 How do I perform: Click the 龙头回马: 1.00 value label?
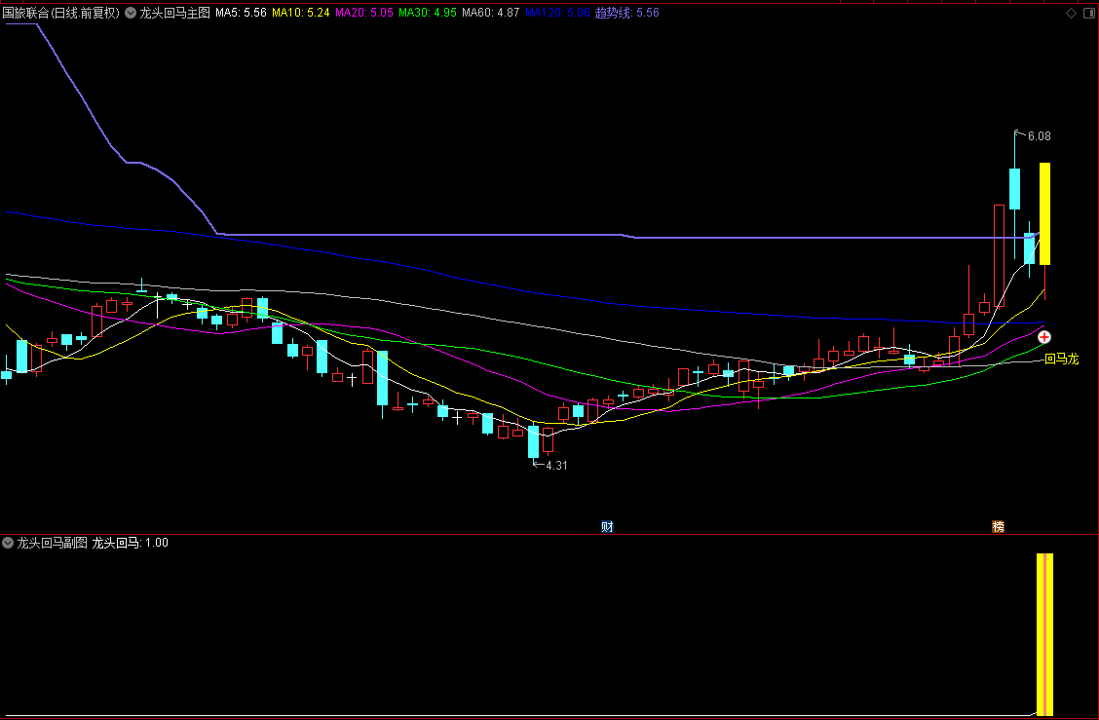131,543
